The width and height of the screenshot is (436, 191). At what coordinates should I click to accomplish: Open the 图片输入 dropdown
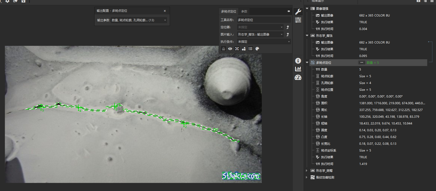coord(260,34)
